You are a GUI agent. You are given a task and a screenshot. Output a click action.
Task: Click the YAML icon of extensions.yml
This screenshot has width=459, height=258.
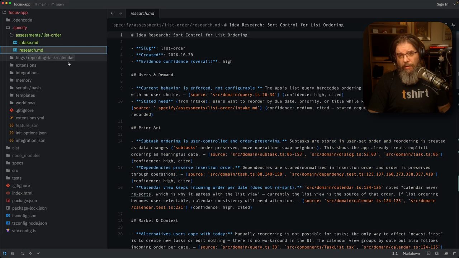click(11, 118)
